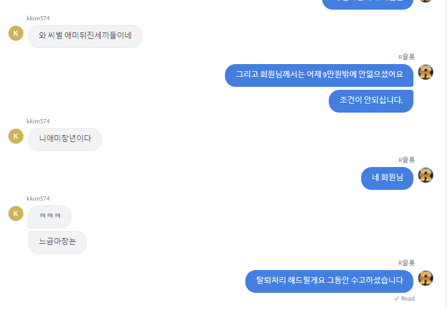Click the Read status text
447x309 pixels.
click(407, 298)
